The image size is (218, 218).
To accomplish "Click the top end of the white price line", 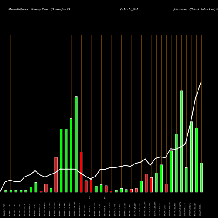I will 201,83.
